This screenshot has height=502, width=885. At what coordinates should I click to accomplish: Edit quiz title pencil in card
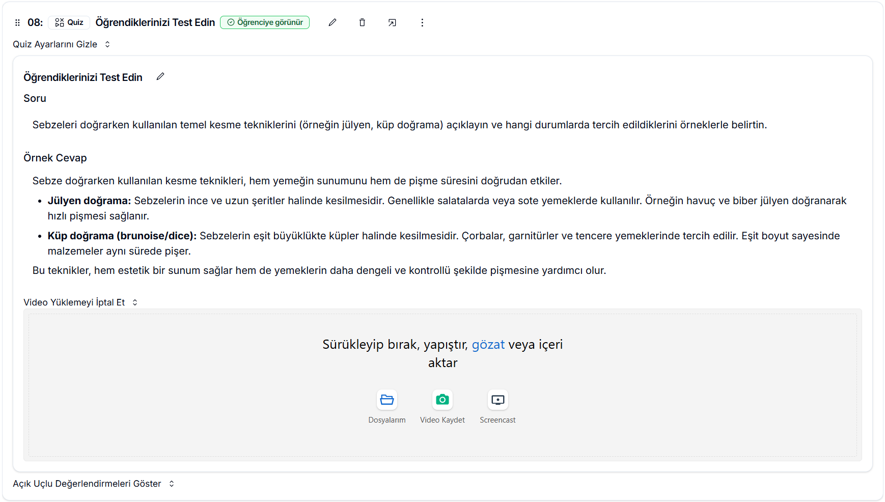[160, 76]
